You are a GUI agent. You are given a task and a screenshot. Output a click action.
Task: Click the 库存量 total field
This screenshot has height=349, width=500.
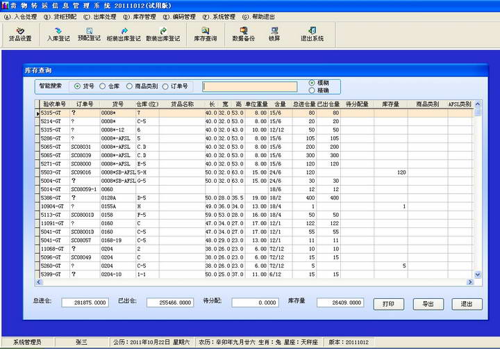[340, 302]
